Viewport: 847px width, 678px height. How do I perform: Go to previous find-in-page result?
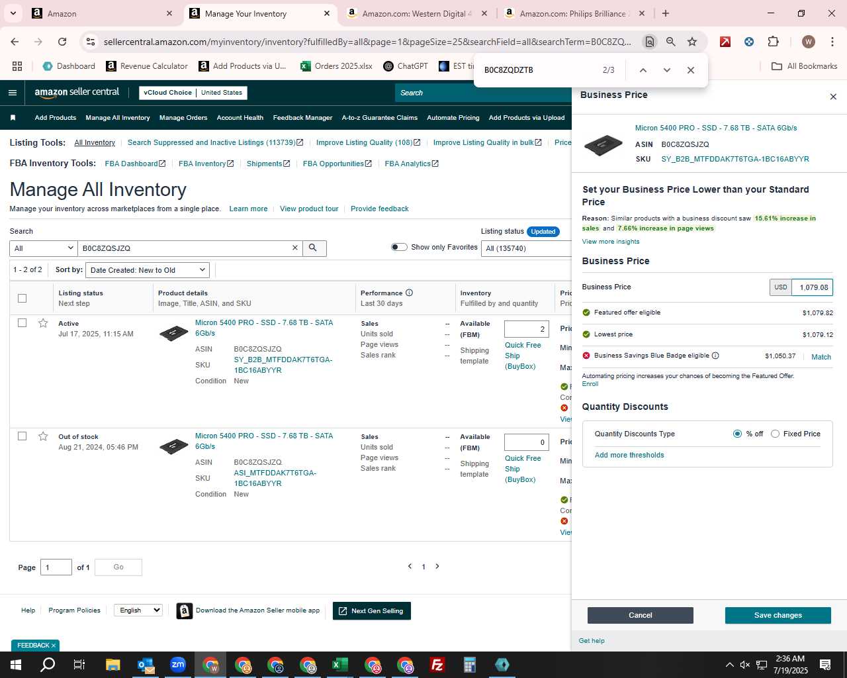643,70
